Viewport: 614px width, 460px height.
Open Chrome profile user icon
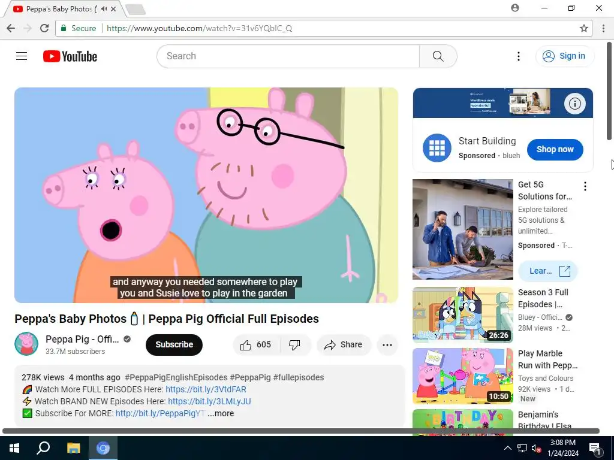click(x=515, y=8)
